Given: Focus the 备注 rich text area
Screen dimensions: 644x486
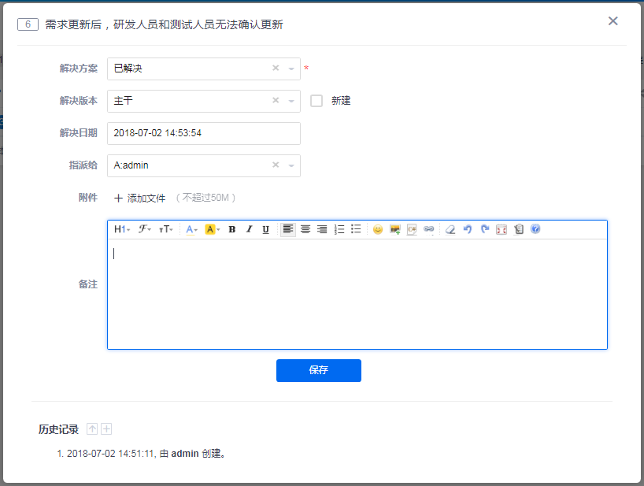Looking at the screenshot, I should (357, 294).
